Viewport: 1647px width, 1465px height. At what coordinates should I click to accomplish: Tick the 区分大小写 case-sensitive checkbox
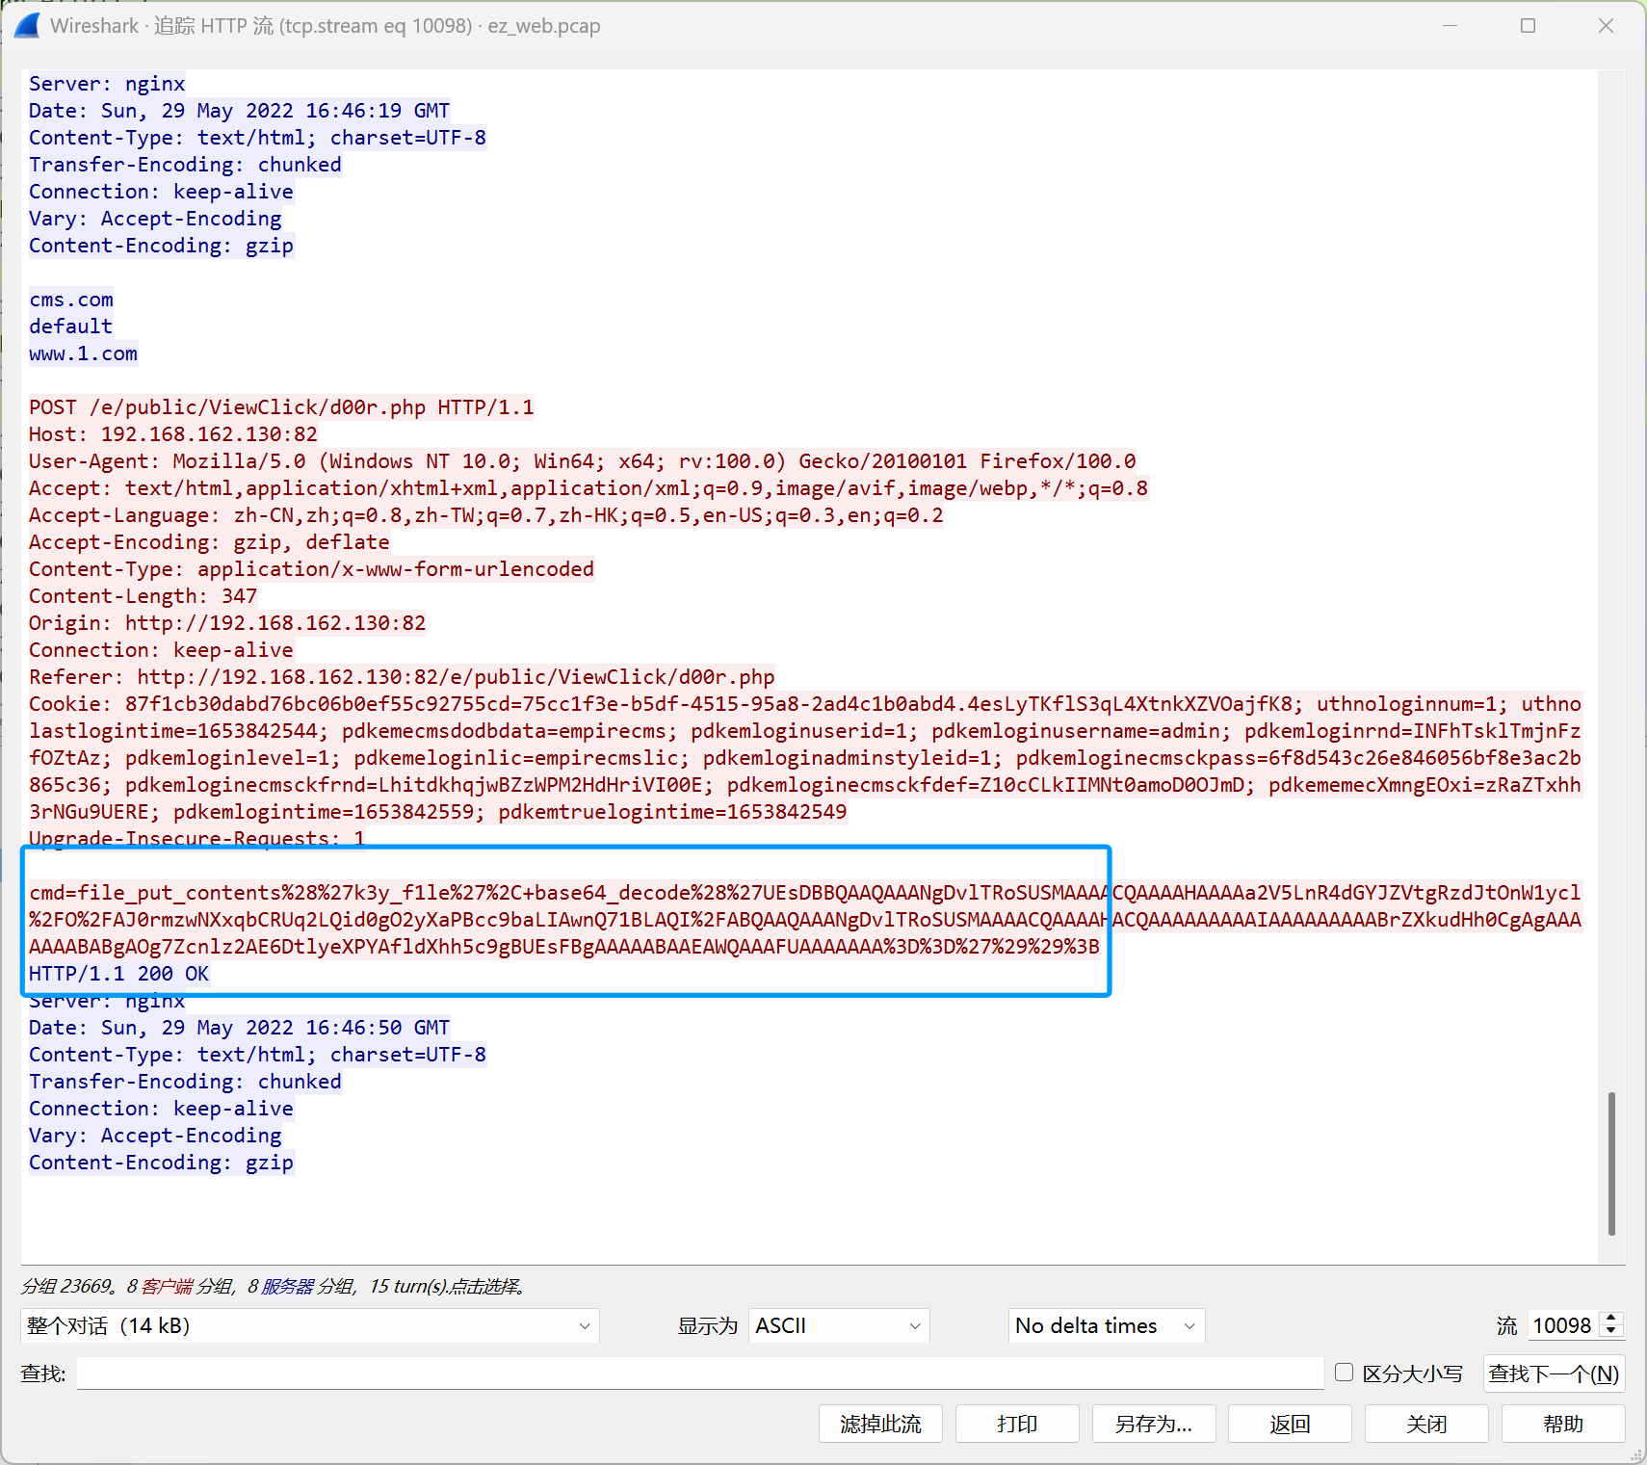(1345, 1373)
